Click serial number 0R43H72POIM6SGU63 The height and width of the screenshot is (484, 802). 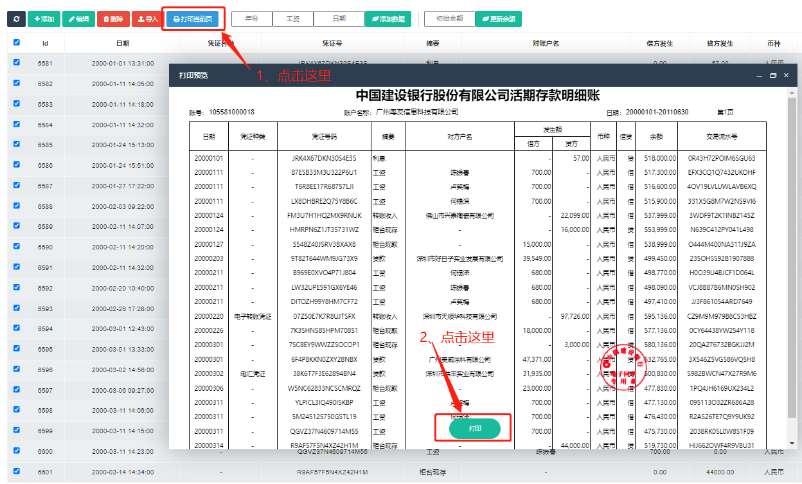point(722,158)
